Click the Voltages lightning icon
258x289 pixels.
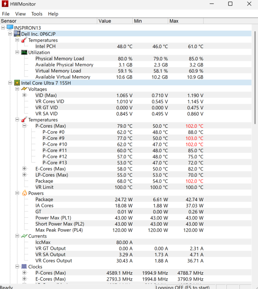click(24, 89)
